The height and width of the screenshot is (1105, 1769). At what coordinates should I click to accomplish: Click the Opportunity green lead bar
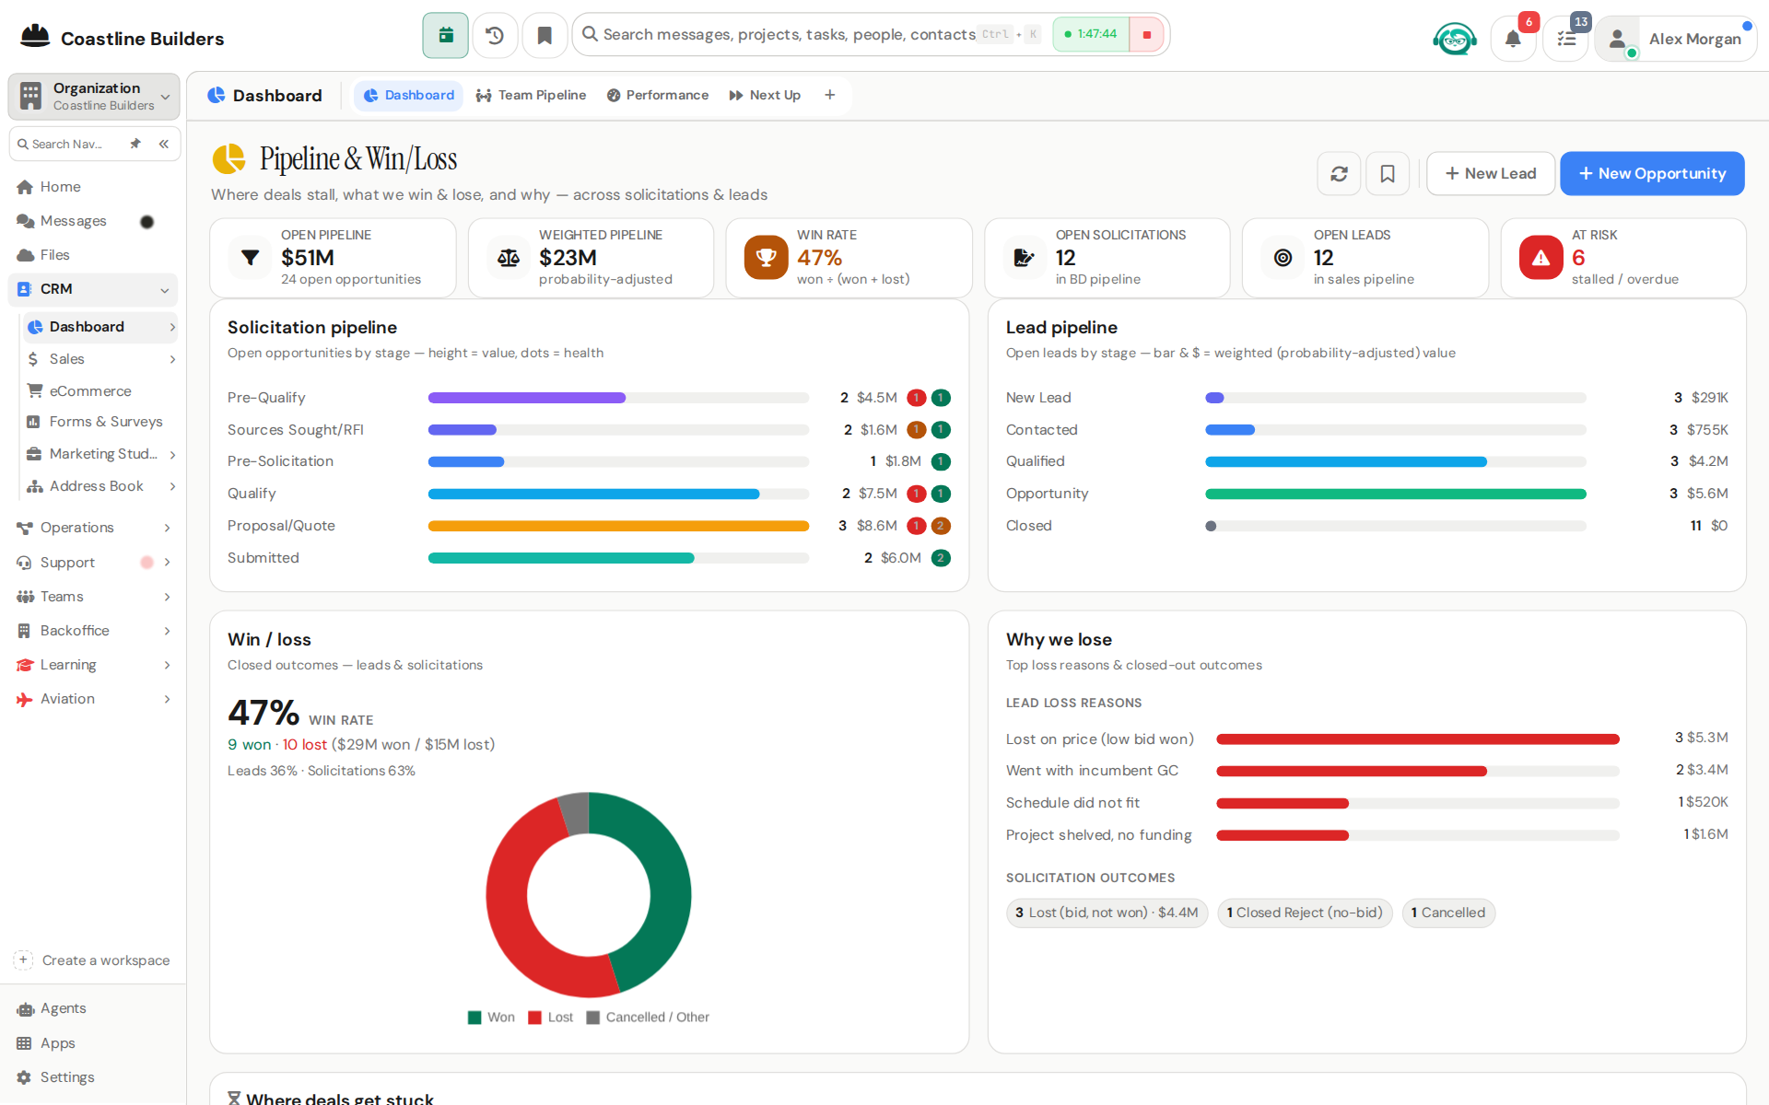point(1395,494)
